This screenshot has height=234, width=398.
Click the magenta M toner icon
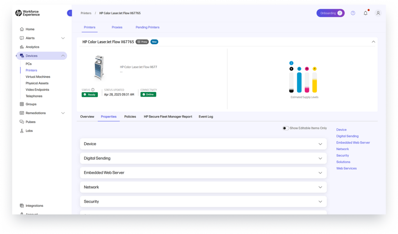coord(307,69)
